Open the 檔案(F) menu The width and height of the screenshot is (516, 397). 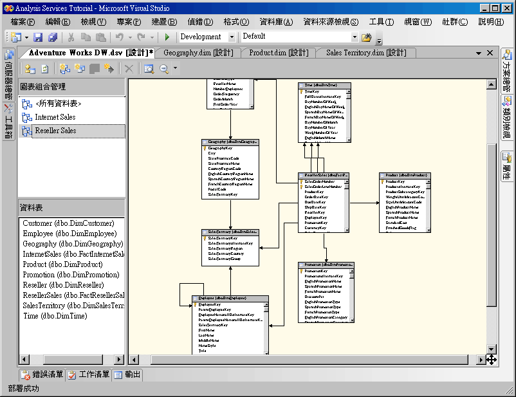tap(23, 22)
